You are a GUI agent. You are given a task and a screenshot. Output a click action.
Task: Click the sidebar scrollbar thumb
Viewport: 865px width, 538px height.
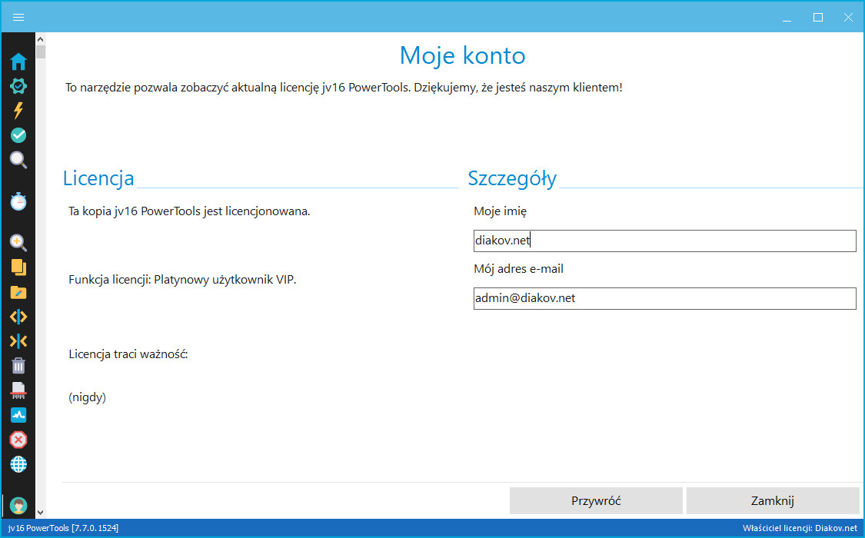pos(40,51)
